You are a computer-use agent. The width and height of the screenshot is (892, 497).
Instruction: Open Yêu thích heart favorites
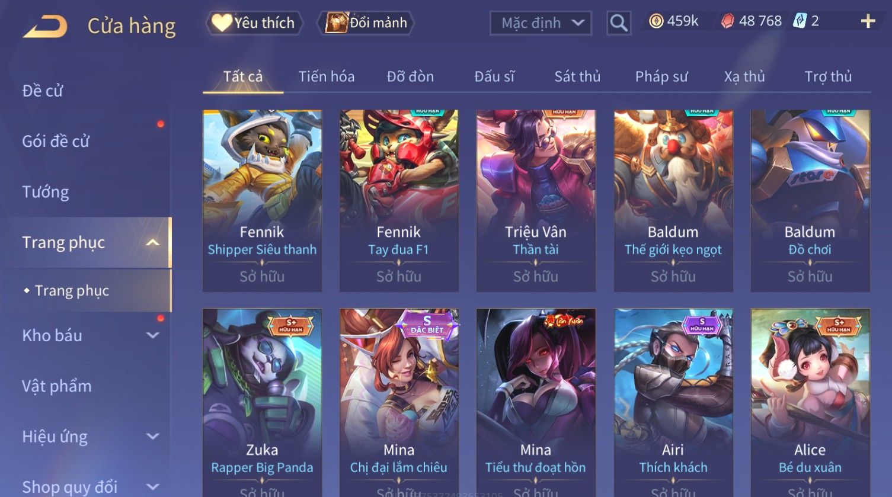(x=254, y=23)
